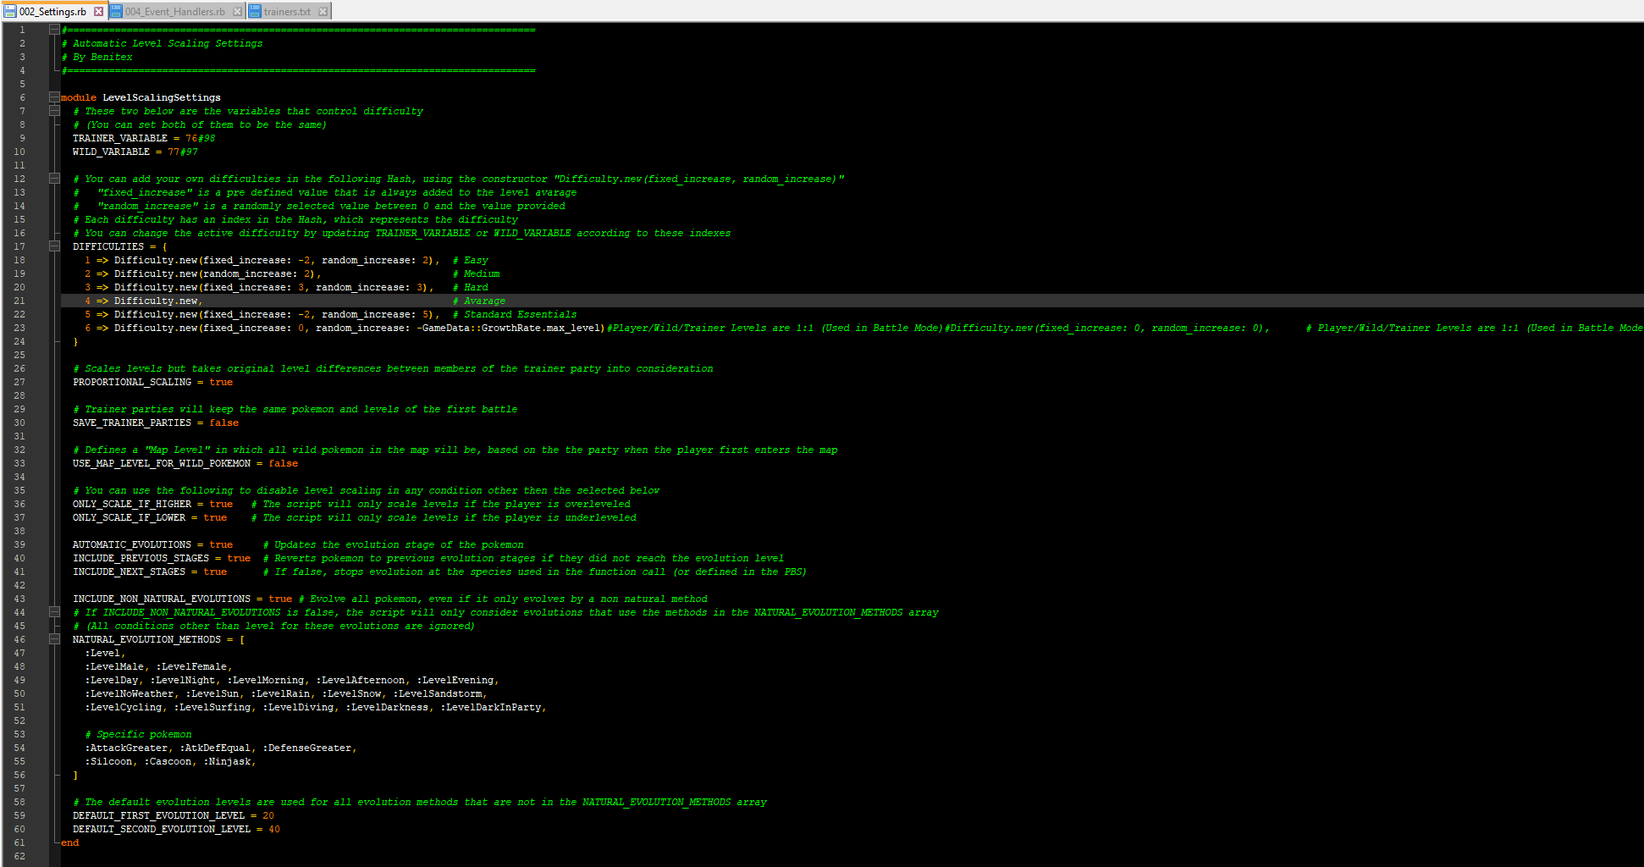Image resolution: width=1644 pixels, height=867 pixels.
Task: Click the save-state disk icon on 002_Settings.rb tab
Action: click(10, 11)
